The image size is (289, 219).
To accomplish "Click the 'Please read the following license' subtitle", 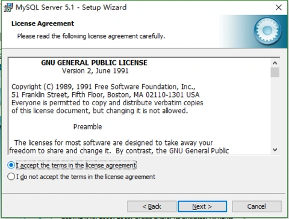I will point(91,36).
